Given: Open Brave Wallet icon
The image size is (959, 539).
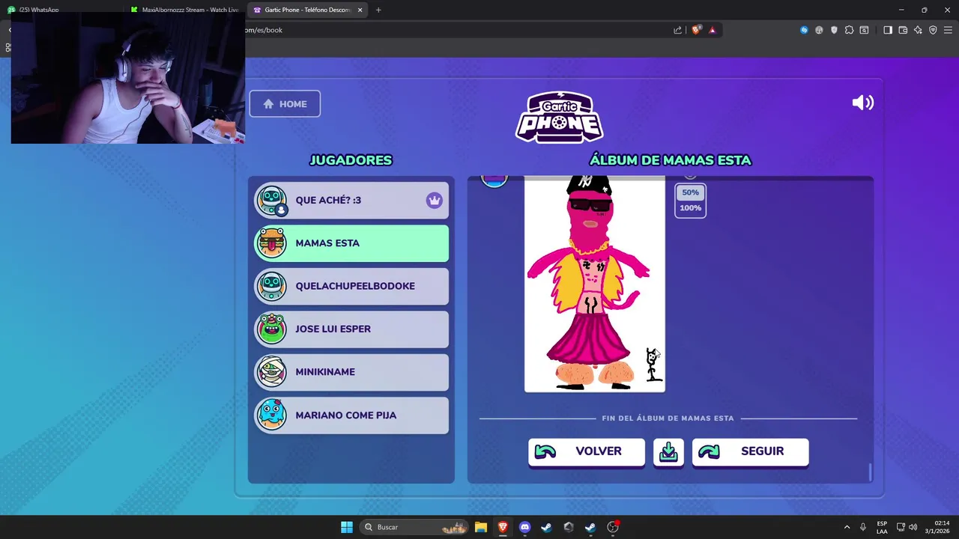Looking at the screenshot, I should pyautogui.click(x=903, y=30).
